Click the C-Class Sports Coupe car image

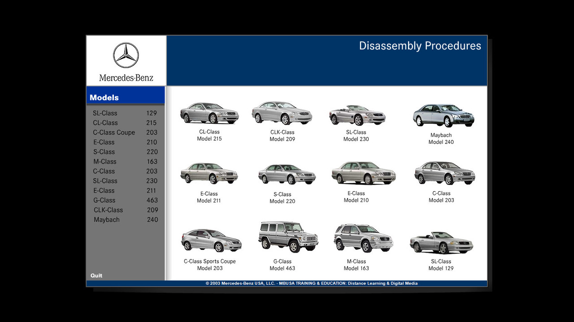(211, 240)
